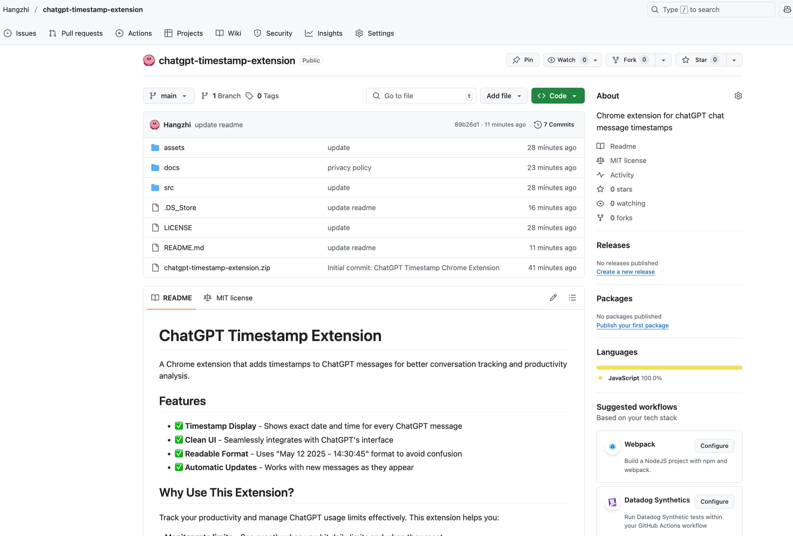This screenshot has height=536, width=793.
Task: Open the green Code dropdown
Action: tap(558, 96)
